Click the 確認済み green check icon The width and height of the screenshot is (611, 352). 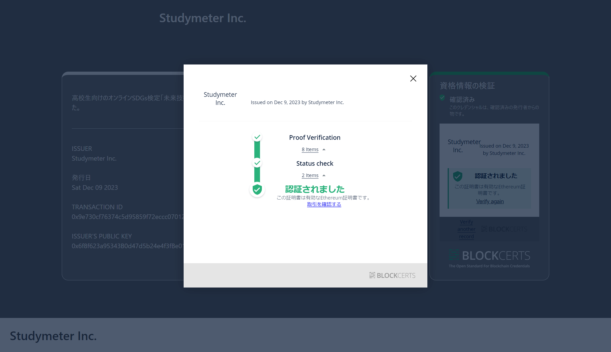click(442, 98)
